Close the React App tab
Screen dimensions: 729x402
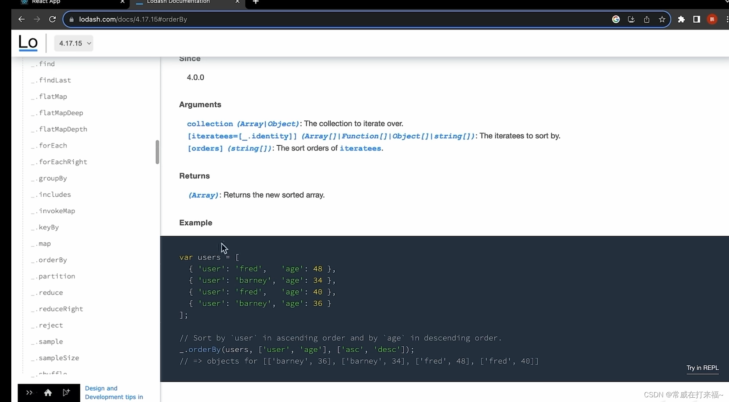(x=122, y=2)
